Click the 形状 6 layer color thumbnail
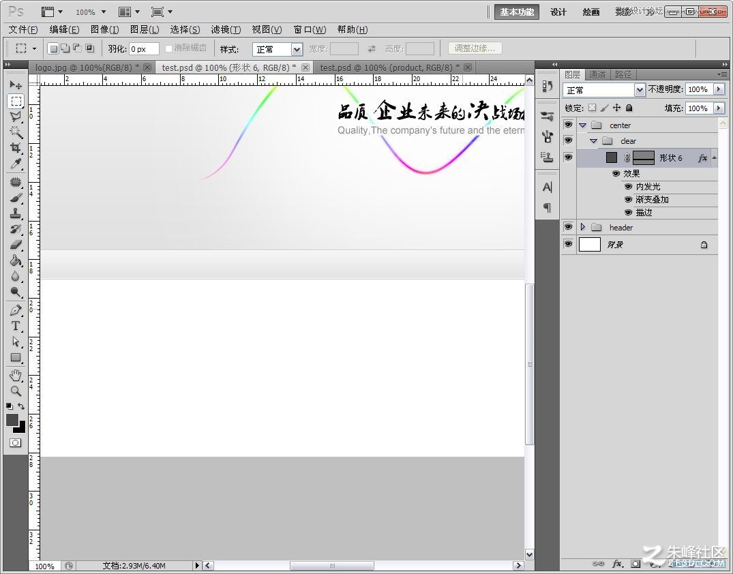The width and height of the screenshot is (733, 574). tap(612, 157)
